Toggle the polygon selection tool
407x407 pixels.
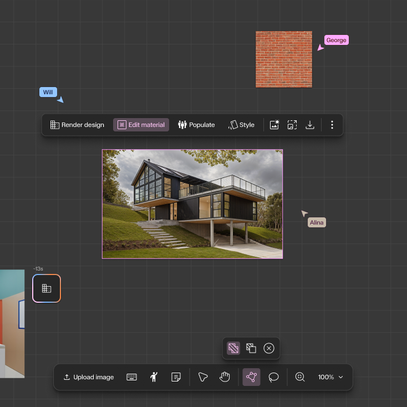pos(251,377)
